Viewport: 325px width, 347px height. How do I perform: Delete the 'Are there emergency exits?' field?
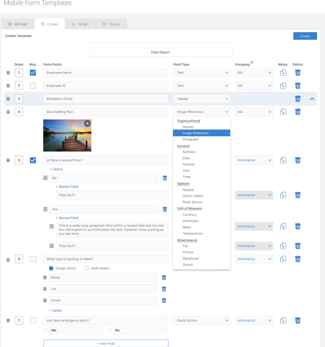click(298, 320)
